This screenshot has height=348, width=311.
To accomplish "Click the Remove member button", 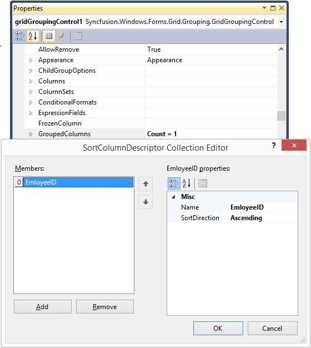I will [105, 307].
